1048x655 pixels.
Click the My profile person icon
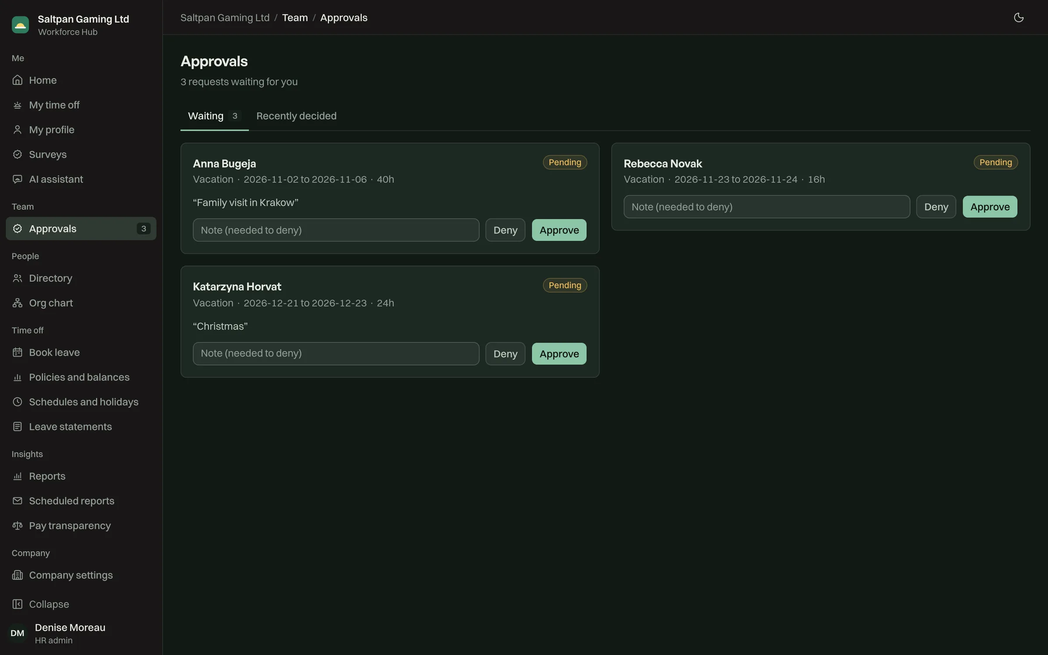[x=17, y=130]
